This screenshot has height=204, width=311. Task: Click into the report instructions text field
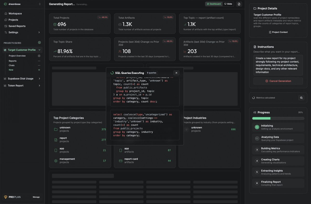[278, 65]
